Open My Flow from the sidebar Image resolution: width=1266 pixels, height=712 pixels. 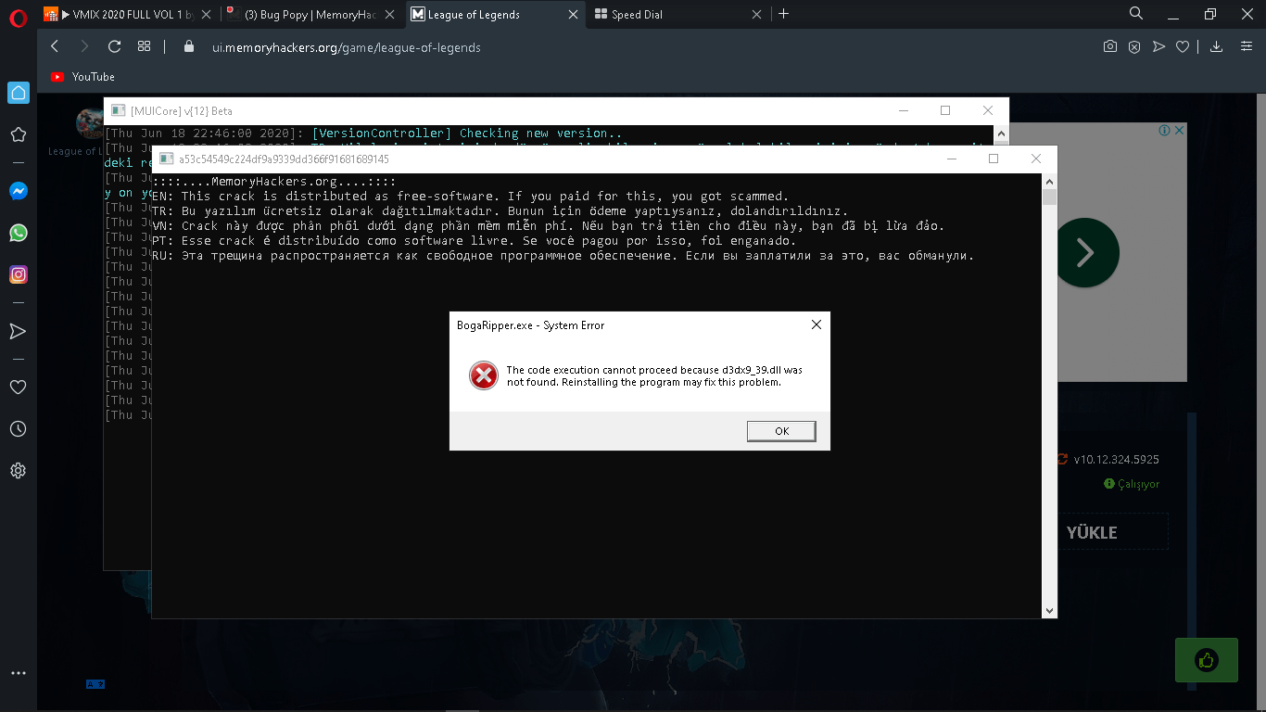pyautogui.click(x=18, y=331)
